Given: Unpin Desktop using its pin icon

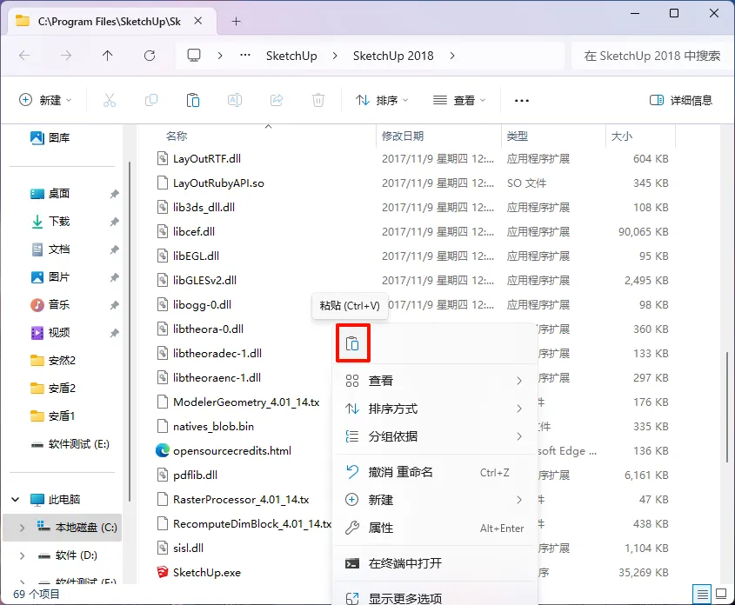Looking at the screenshot, I should (x=114, y=193).
